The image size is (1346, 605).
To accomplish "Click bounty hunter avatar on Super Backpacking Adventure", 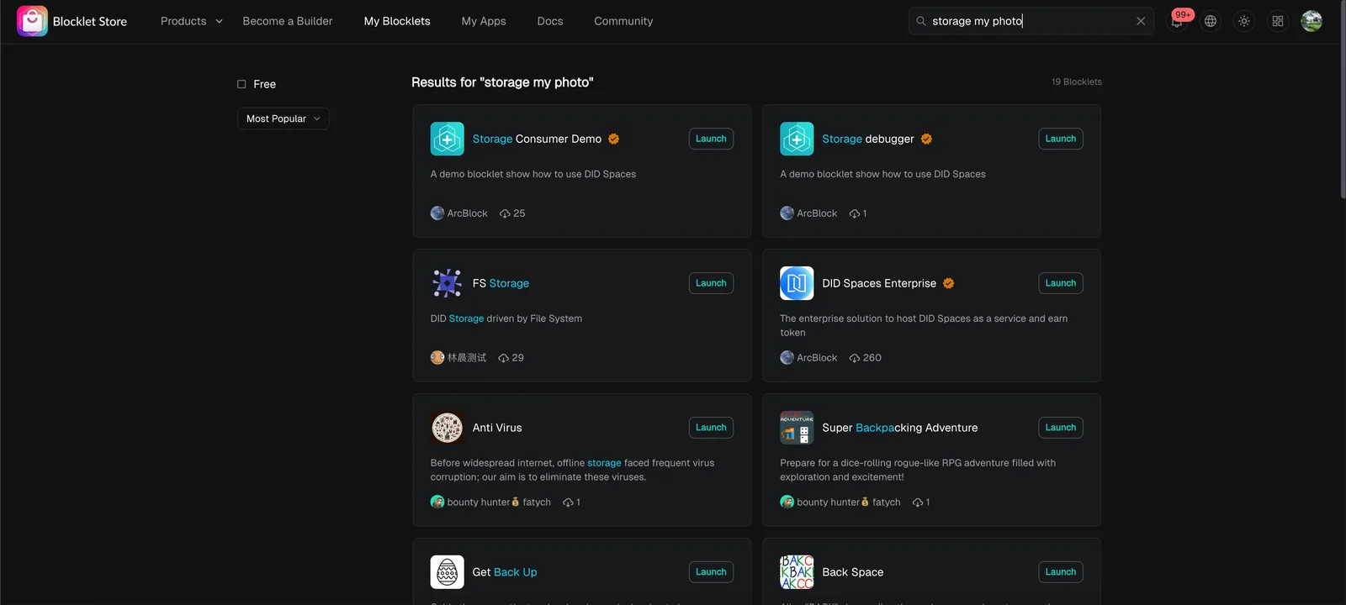I will (787, 502).
